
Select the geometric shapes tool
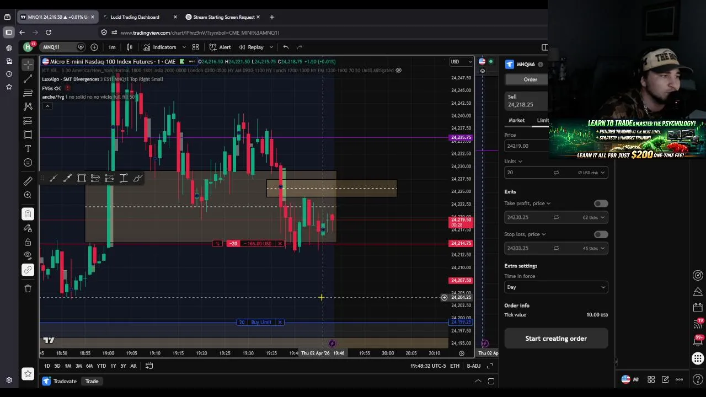pos(28,135)
